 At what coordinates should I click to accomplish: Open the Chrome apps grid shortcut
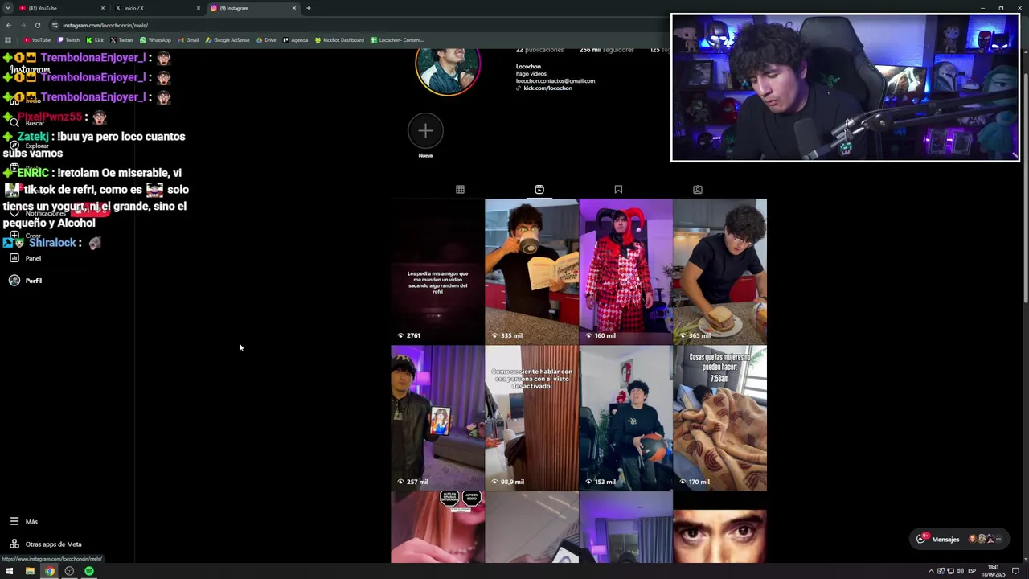pyautogui.click(x=8, y=40)
